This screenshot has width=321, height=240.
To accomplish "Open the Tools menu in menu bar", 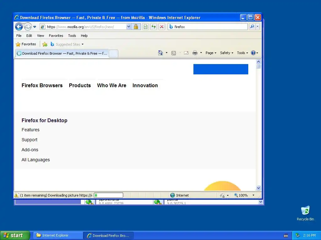I will [x=72, y=36].
